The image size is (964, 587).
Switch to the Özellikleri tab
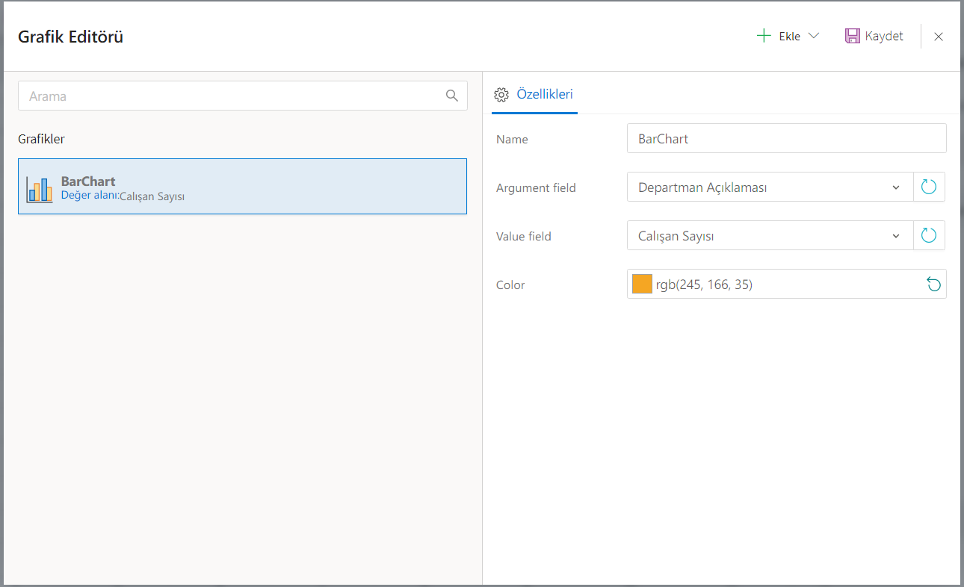544,95
